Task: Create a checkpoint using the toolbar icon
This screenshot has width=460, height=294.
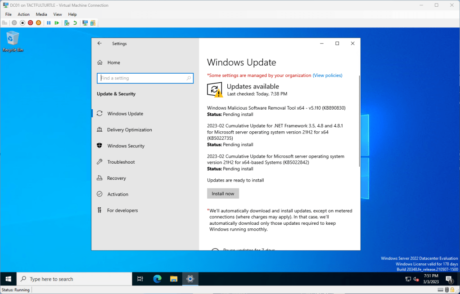Action: click(x=67, y=22)
